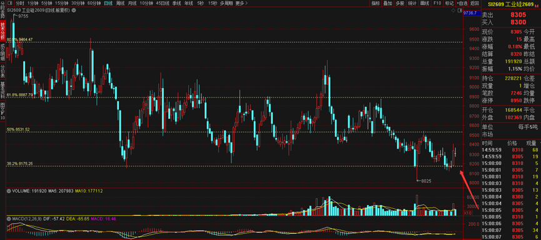The height and width of the screenshot is (240, 541).
Task: Expand 更多 period options
Action: [x=241, y=3]
